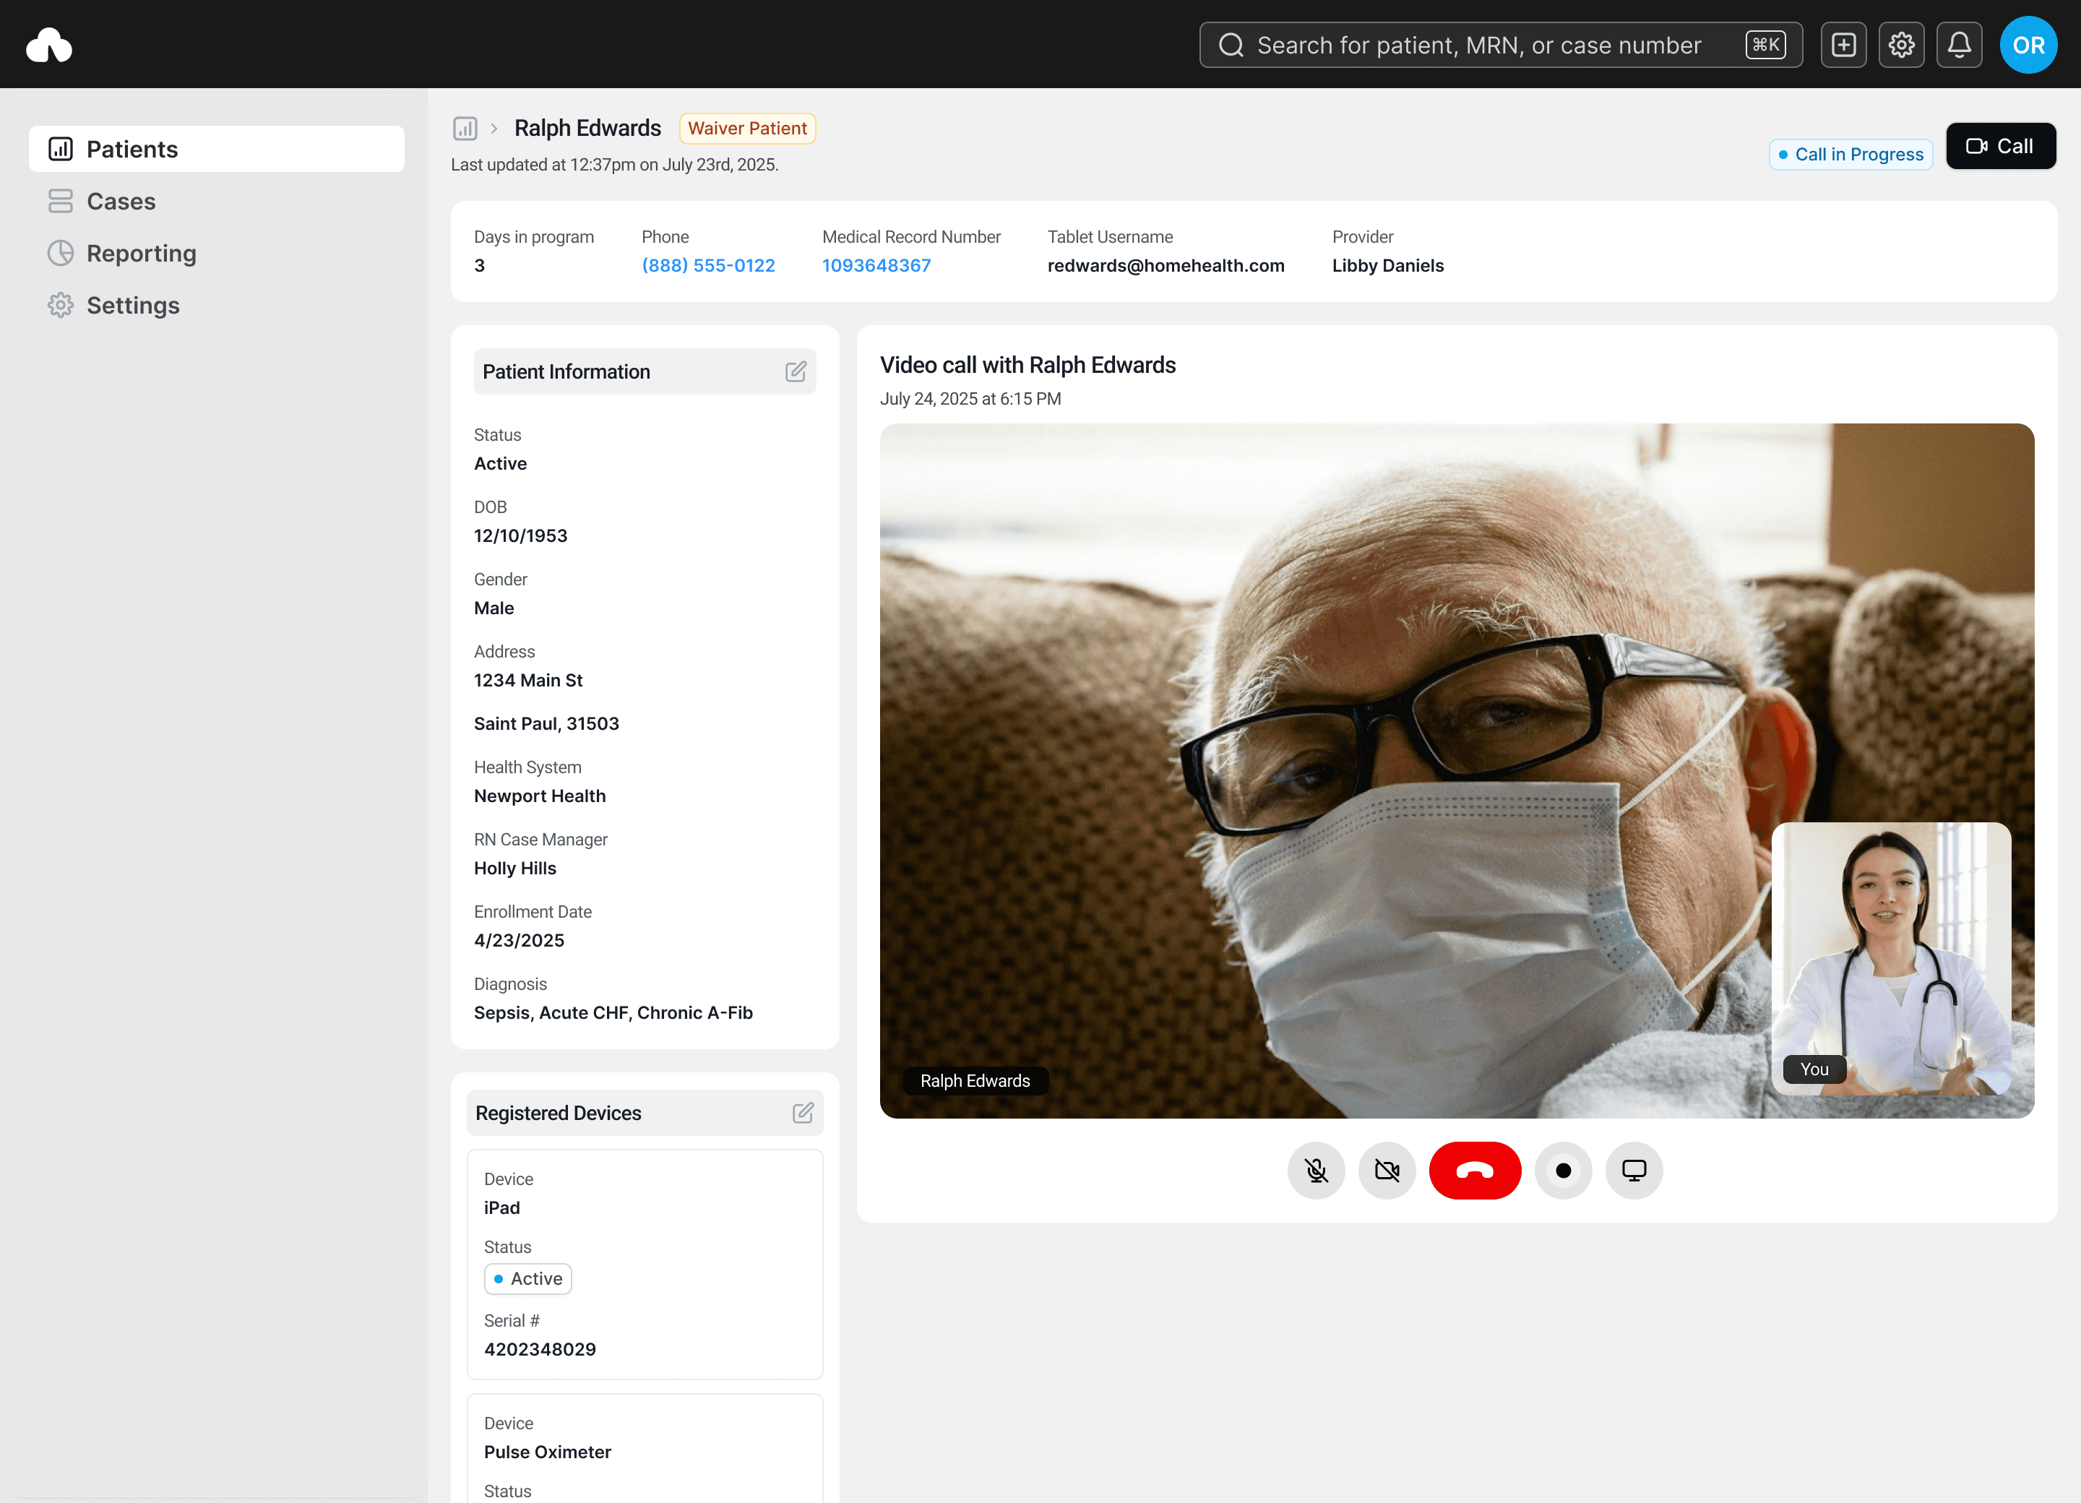Open Settings in sidebar

tap(132, 306)
